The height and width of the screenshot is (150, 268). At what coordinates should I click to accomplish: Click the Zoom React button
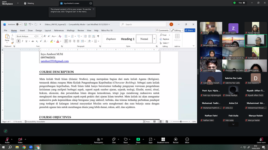coord(126,140)
